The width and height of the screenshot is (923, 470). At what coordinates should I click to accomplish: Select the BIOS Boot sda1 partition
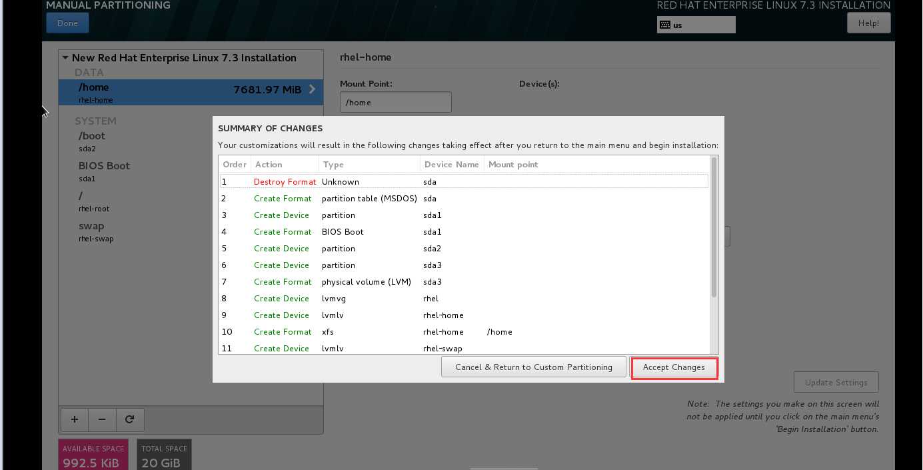click(x=191, y=171)
